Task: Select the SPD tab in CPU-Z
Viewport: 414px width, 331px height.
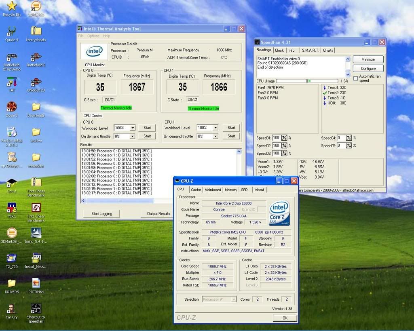Action: [x=245, y=190]
